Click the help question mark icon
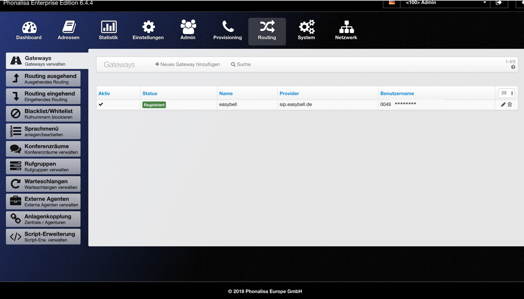 click(513, 67)
